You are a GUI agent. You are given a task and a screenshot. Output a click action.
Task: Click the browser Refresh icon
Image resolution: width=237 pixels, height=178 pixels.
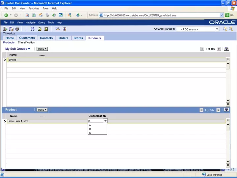34,15
